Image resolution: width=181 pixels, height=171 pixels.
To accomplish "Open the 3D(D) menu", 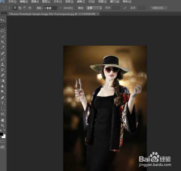I will (91, 1).
